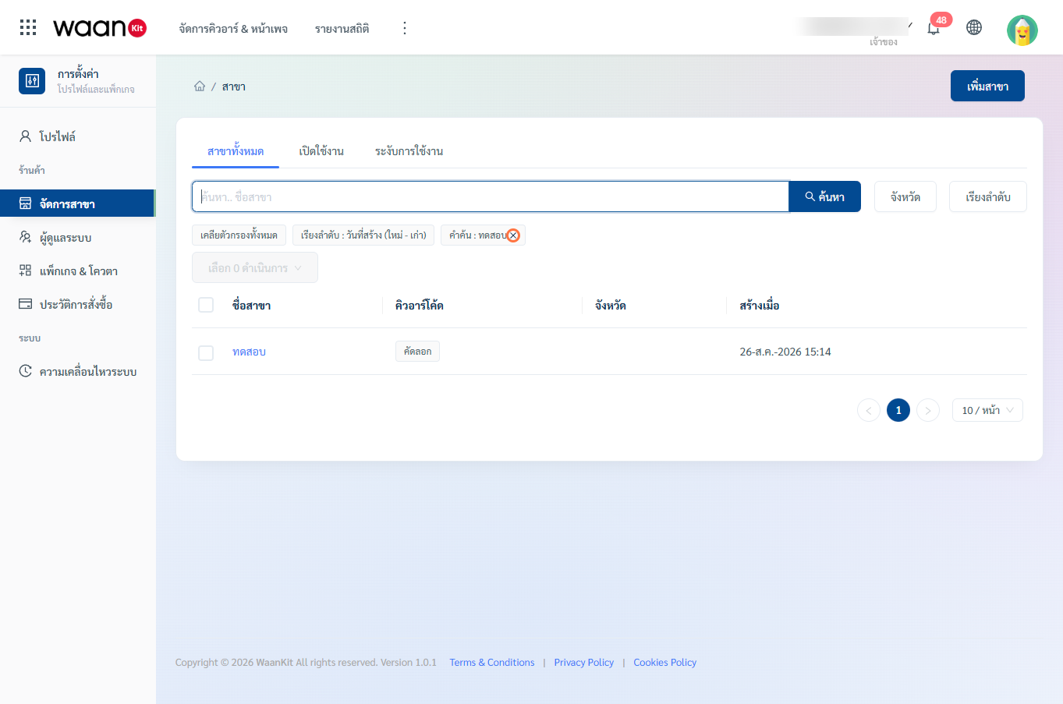Click the settings sliders icon in sidebar
This screenshot has width=1063, height=704.
pos(32,80)
